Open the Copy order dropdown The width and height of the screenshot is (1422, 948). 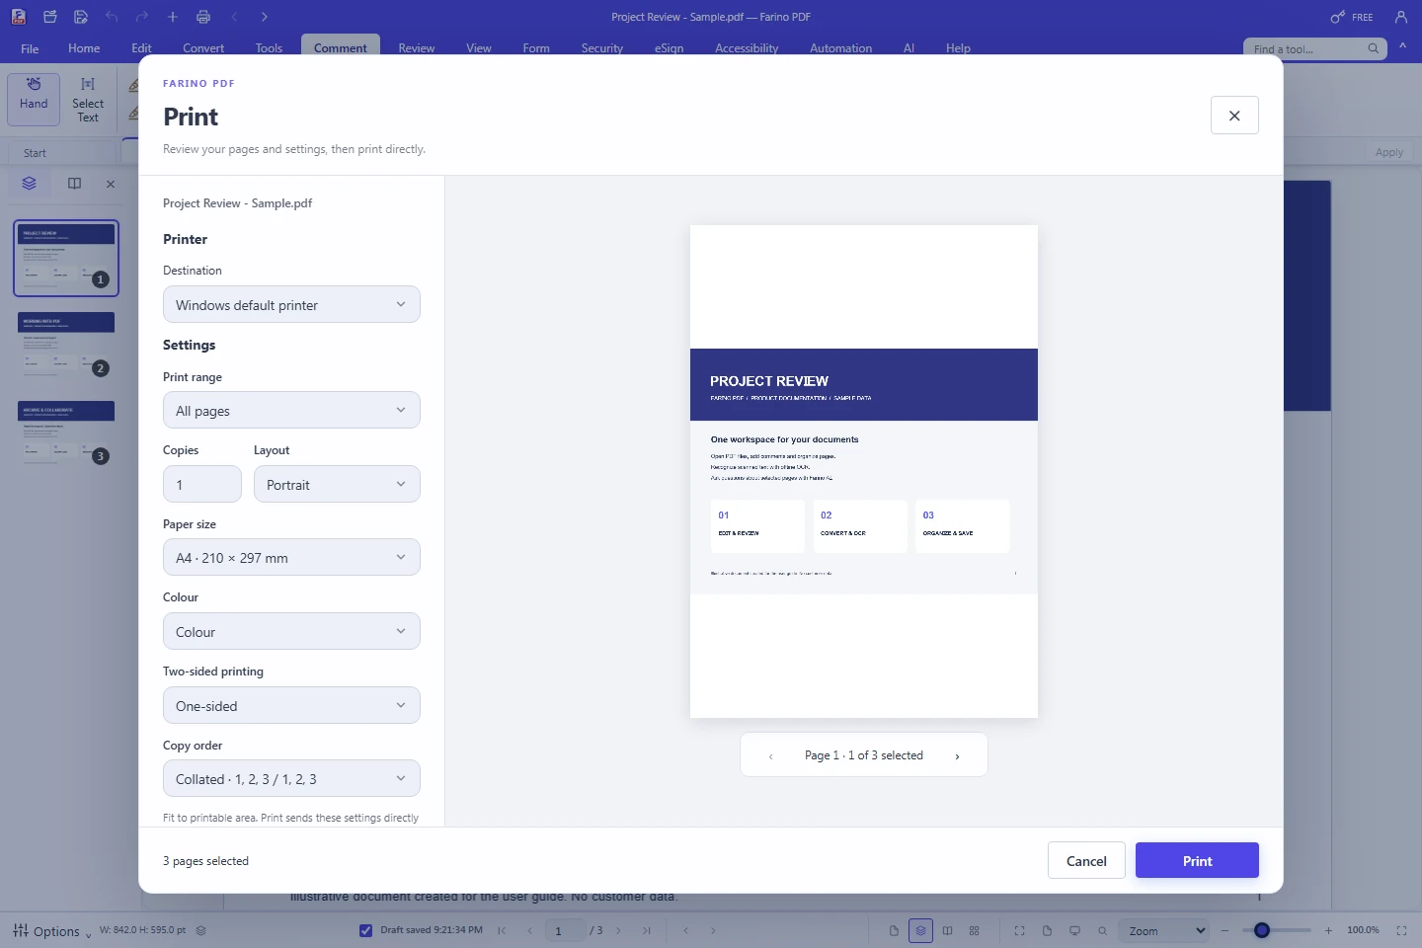pos(291,778)
